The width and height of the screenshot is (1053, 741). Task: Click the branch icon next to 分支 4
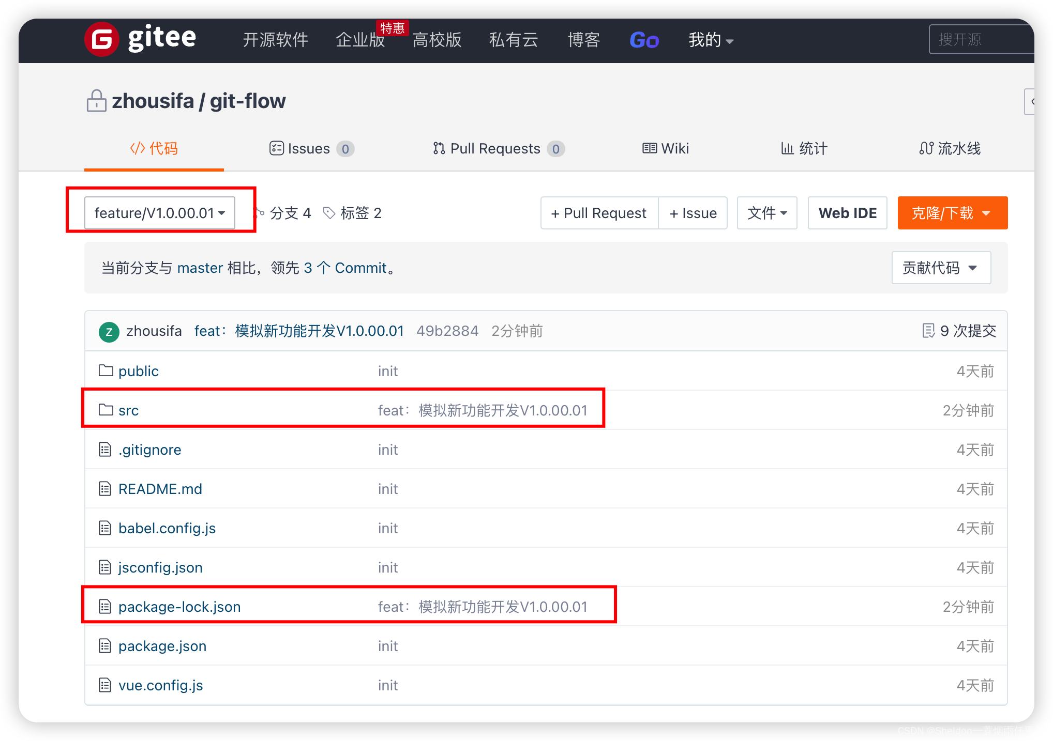tap(259, 212)
